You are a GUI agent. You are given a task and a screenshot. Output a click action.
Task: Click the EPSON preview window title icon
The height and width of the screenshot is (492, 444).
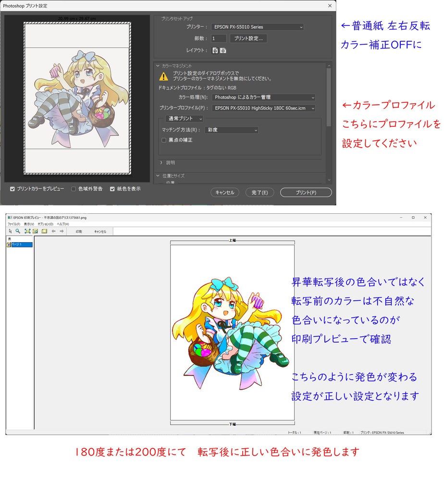pos(10,218)
